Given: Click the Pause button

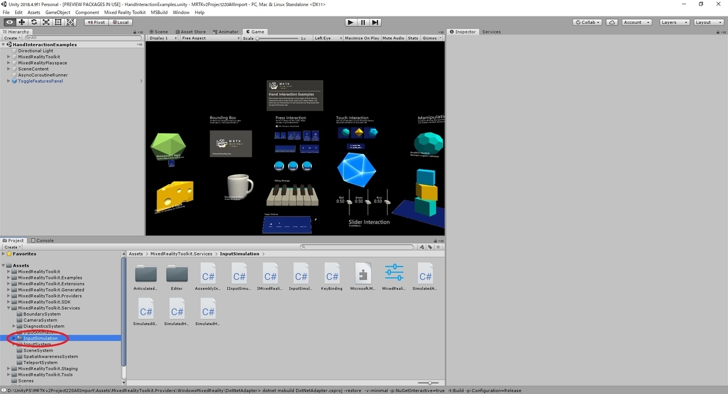Looking at the screenshot, I should [x=363, y=22].
